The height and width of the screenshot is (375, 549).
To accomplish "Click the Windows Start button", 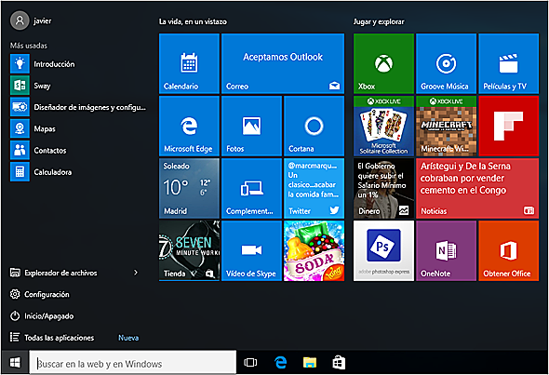I will (x=15, y=363).
